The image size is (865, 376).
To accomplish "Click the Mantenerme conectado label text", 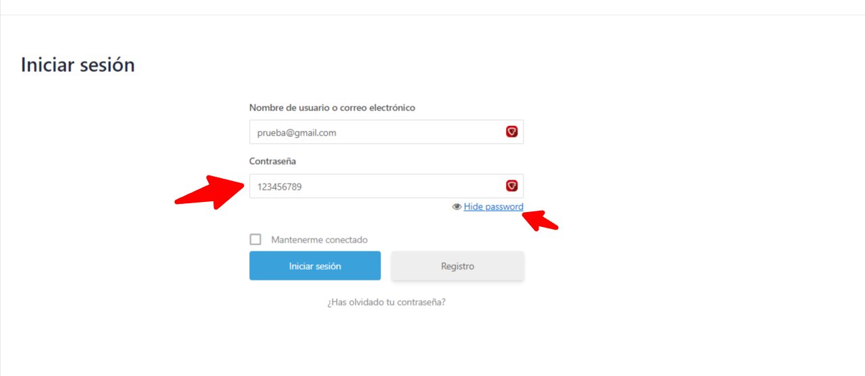I will (319, 240).
